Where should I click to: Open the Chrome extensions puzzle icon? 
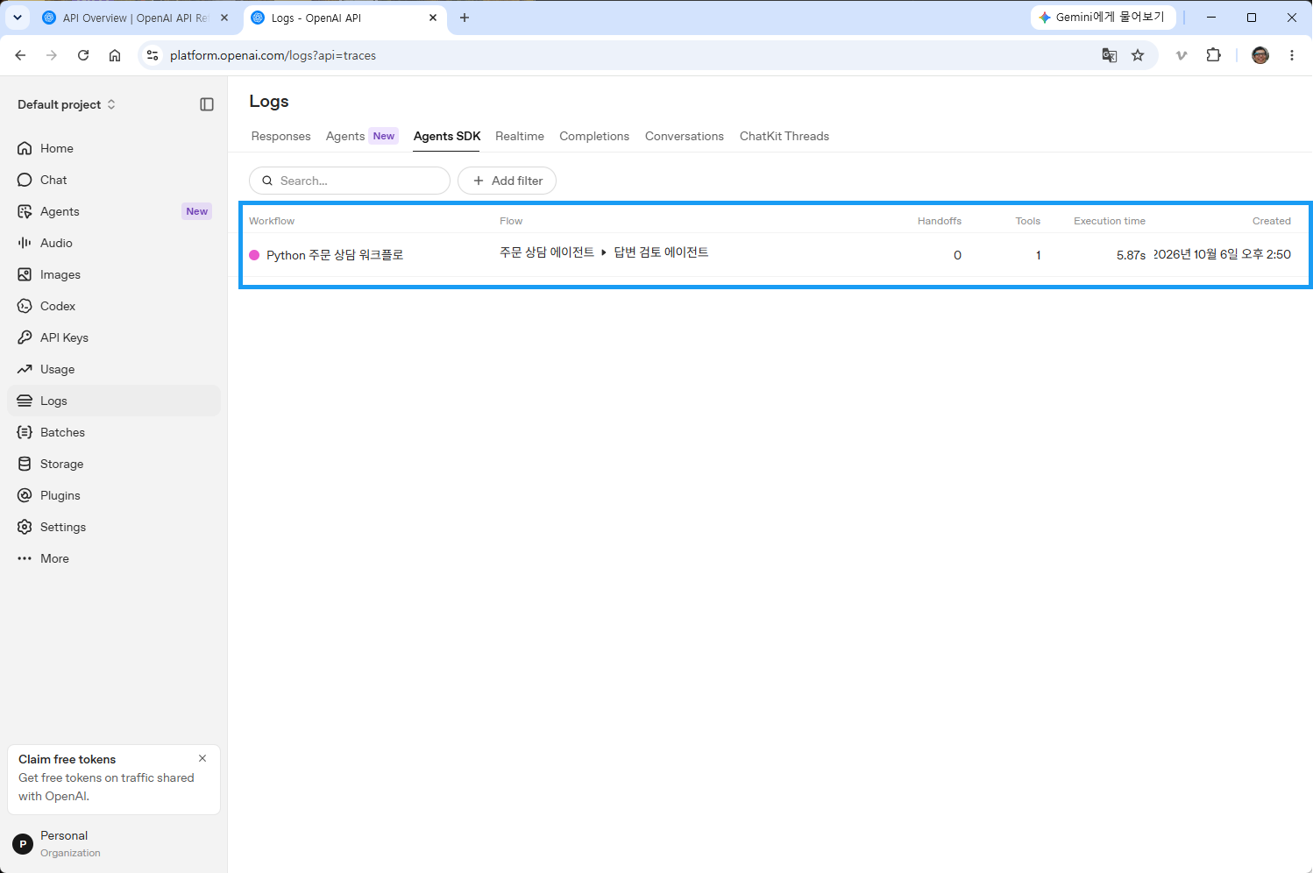tap(1213, 55)
